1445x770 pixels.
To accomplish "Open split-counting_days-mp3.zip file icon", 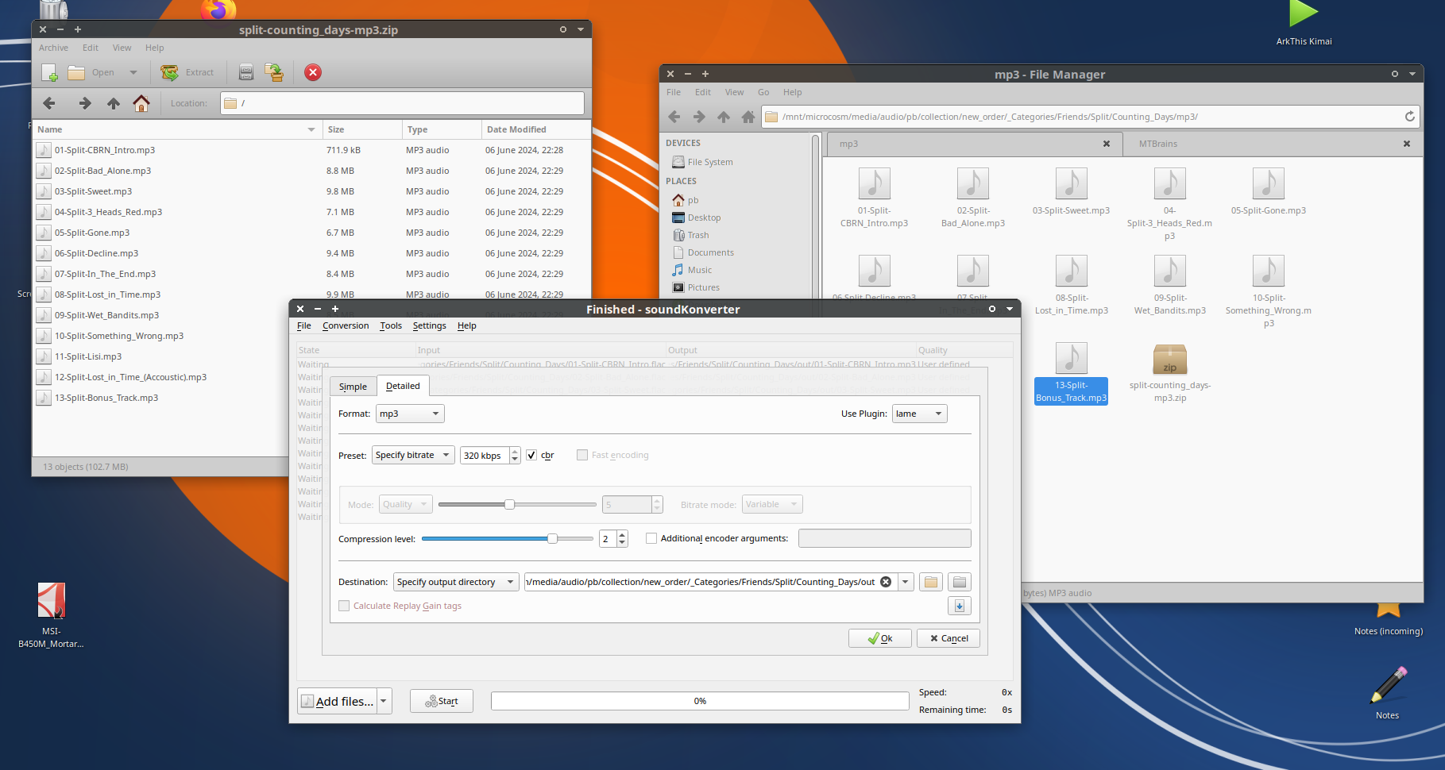I will click(x=1169, y=360).
